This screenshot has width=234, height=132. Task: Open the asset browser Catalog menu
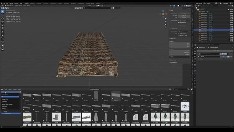[15, 89]
